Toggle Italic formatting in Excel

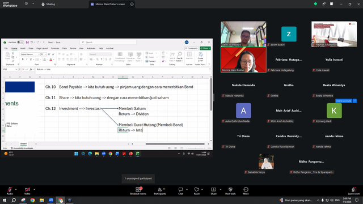tap(27, 59)
